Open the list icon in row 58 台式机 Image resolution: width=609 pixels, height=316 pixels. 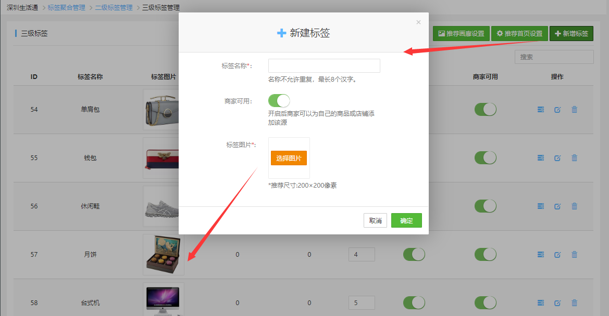coord(540,303)
